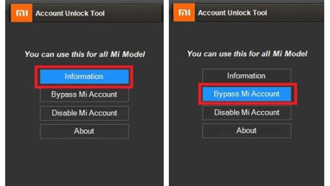This screenshot has width=330, height=186.
Task: Click the Account Unlock Tool title above highlighted Bypass
Action: click(x=233, y=13)
